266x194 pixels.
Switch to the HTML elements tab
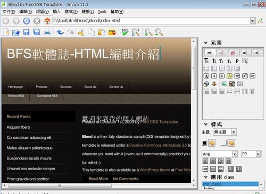point(210,52)
